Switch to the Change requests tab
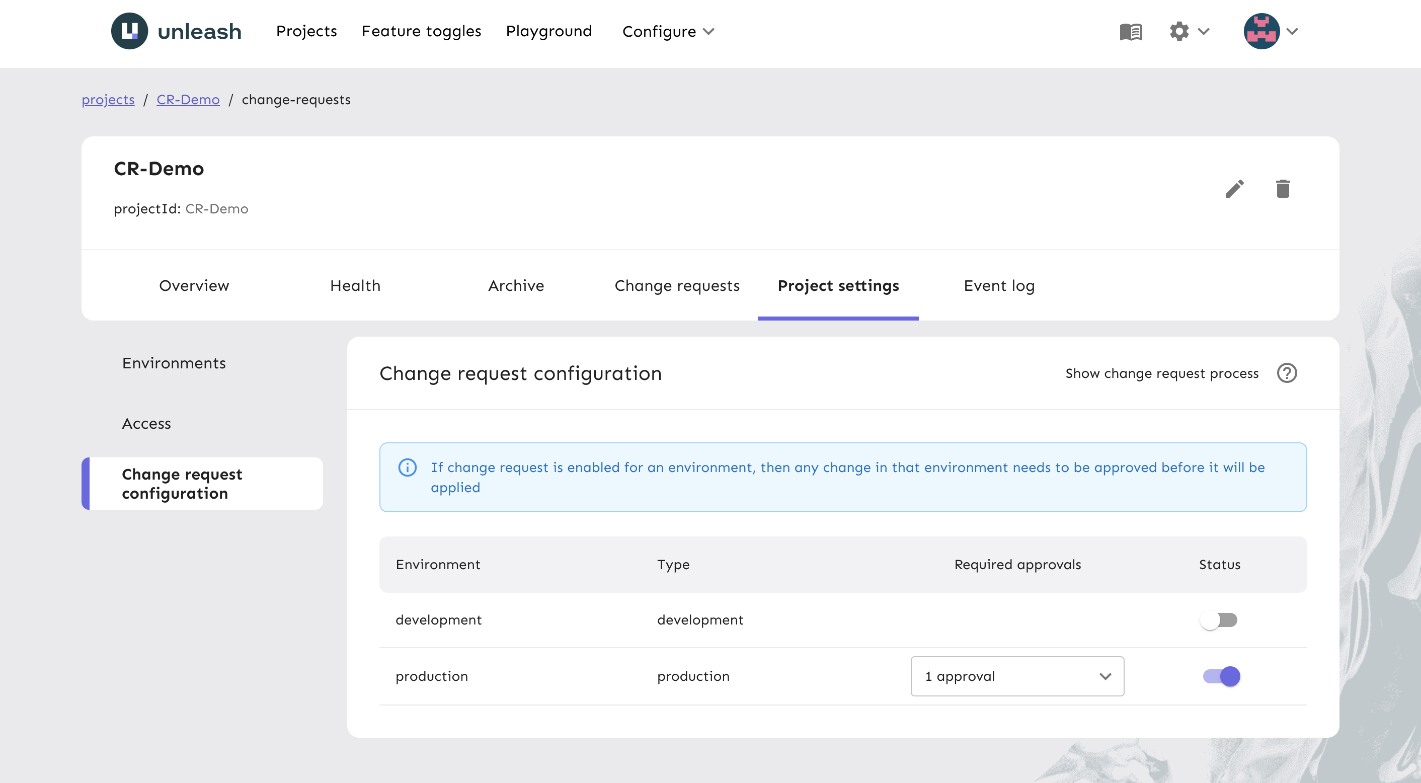Viewport: 1421px width, 783px height. 678,284
